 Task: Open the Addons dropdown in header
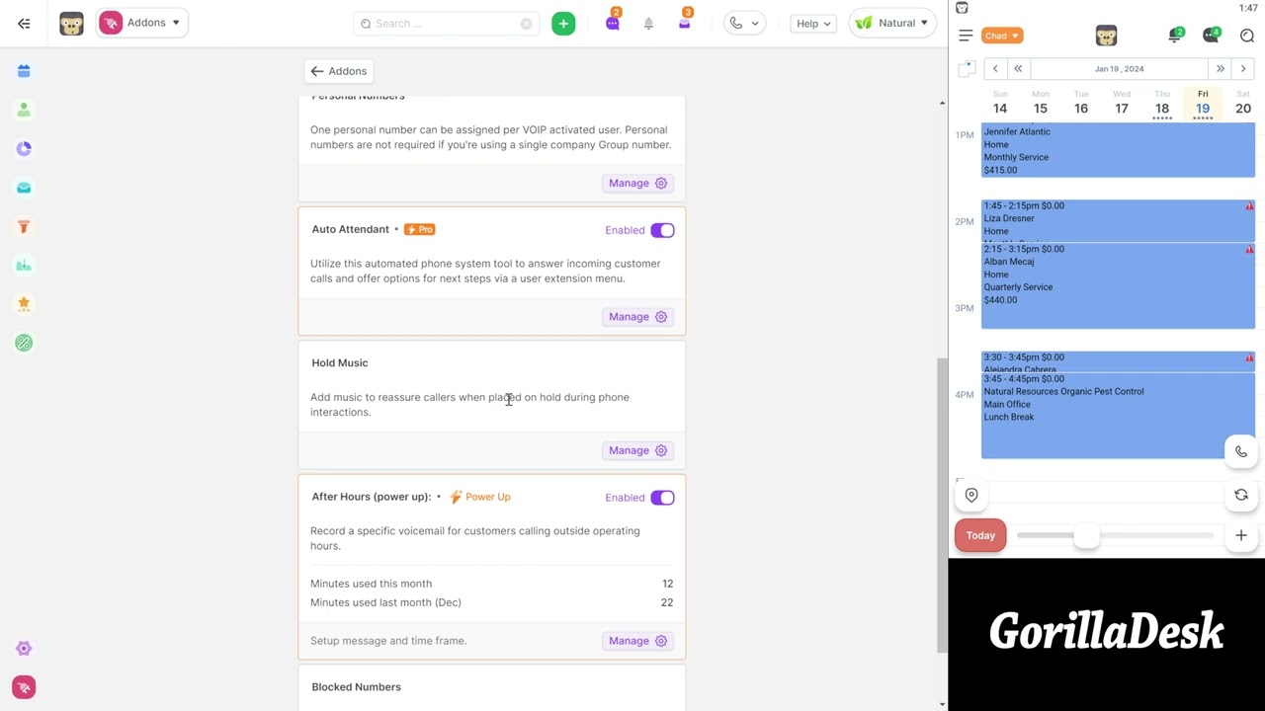[x=142, y=23]
